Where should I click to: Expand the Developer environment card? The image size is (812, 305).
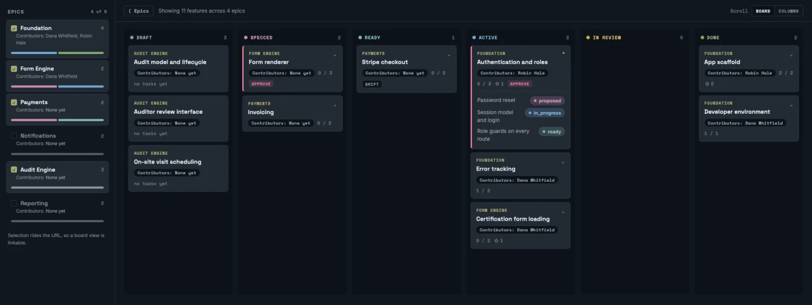tap(791, 105)
